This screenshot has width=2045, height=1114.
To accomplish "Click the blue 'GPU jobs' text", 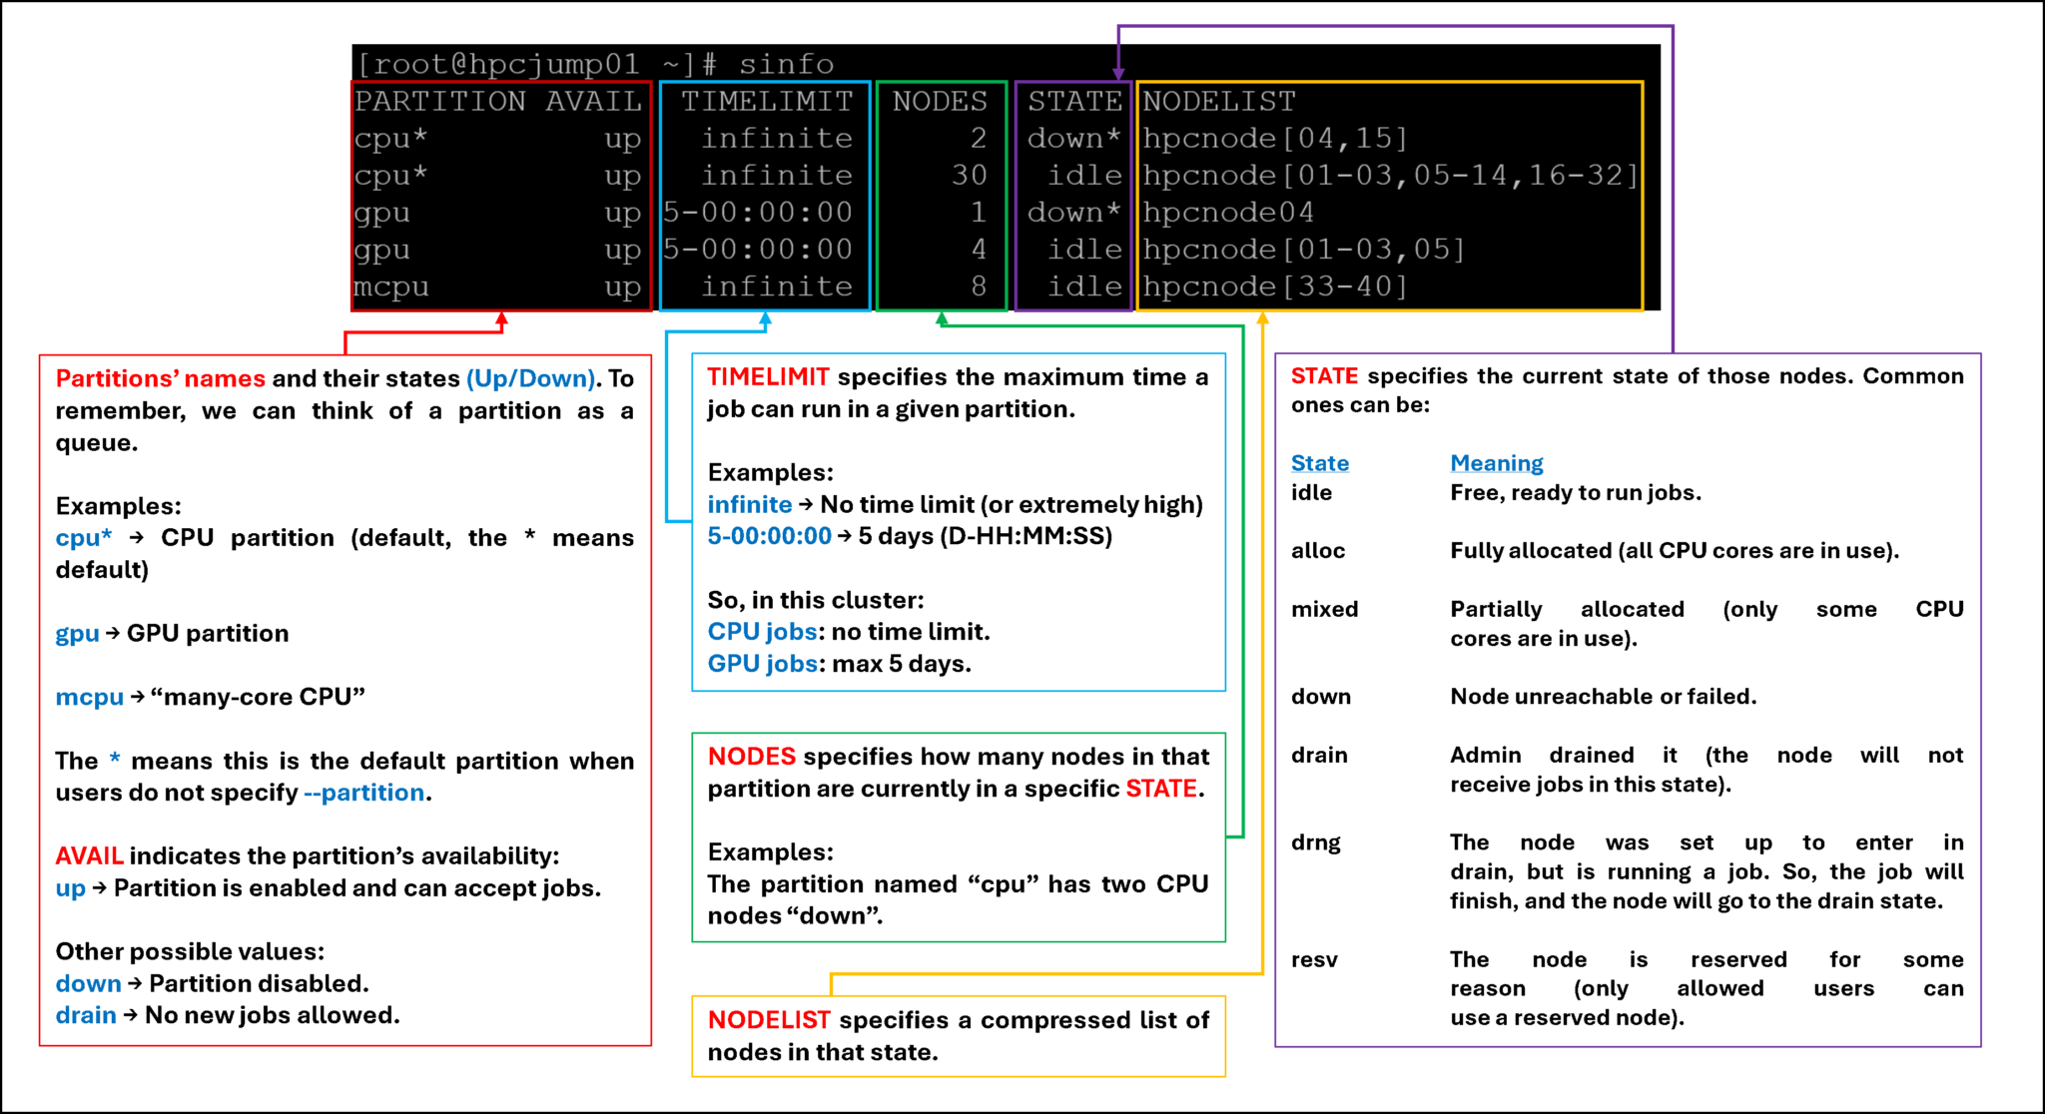I will (x=762, y=664).
